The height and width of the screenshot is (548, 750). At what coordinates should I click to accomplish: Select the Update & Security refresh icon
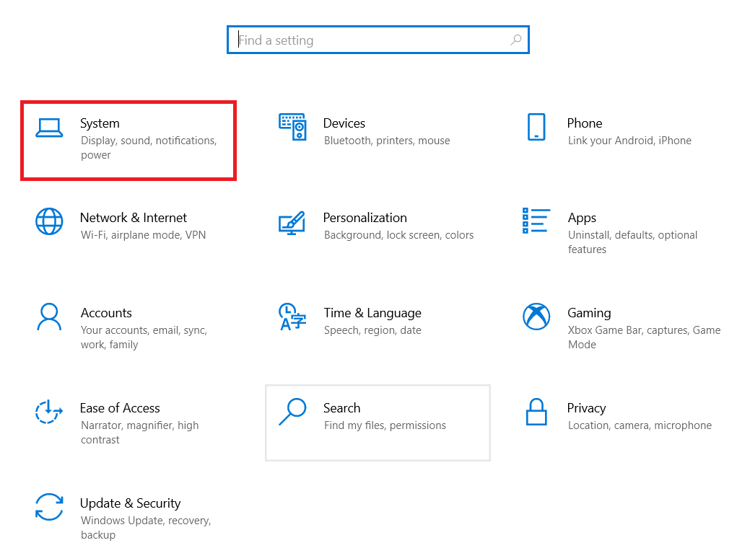(x=49, y=505)
